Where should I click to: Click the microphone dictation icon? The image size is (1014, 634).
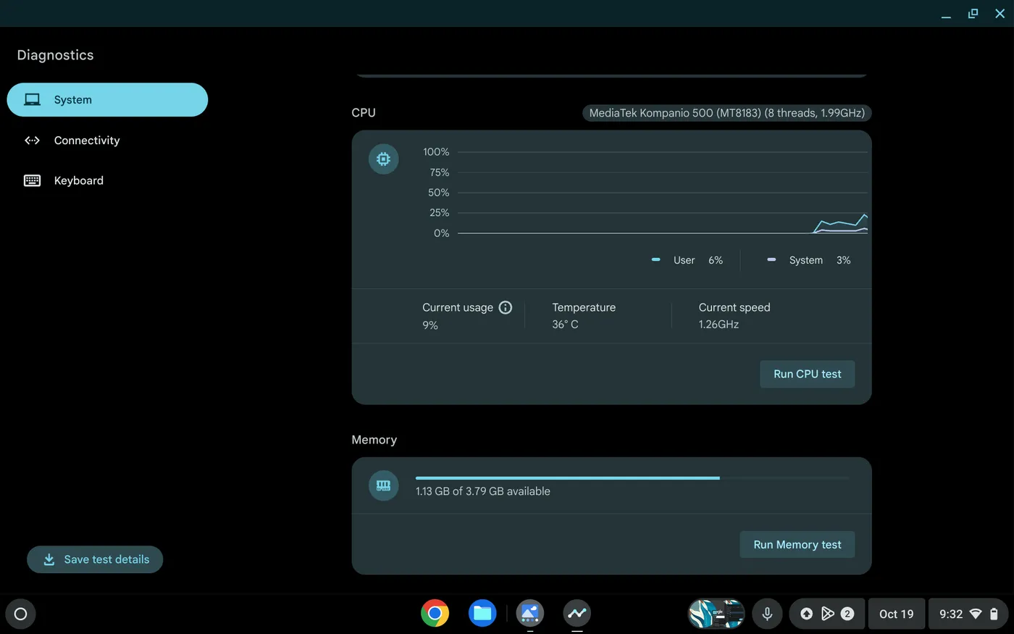pyautogui.click(x=767, y=614)
